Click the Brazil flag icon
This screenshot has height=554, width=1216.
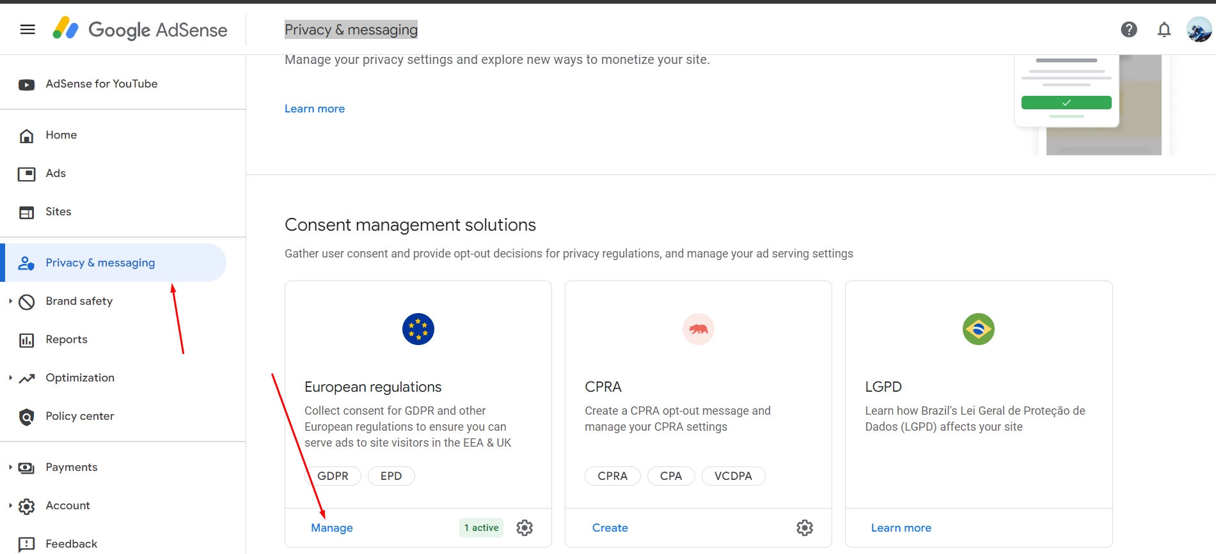pyautogui.click(x=978, y=329)
